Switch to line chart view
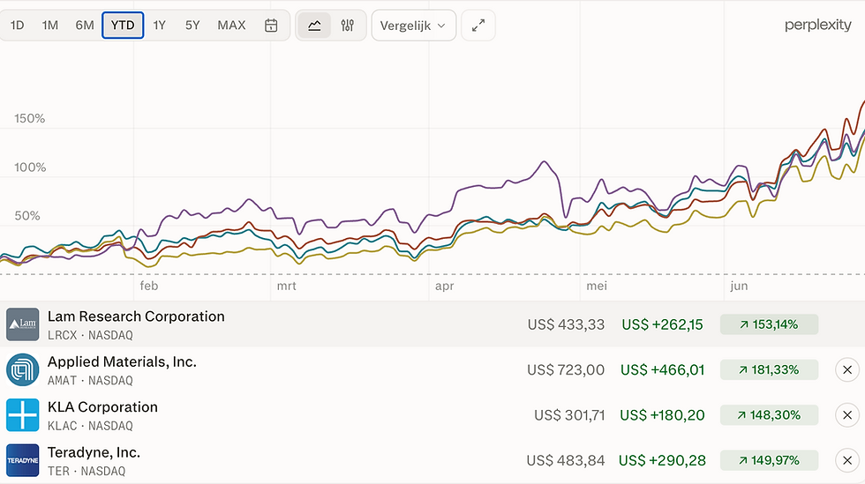 point(314,26)
